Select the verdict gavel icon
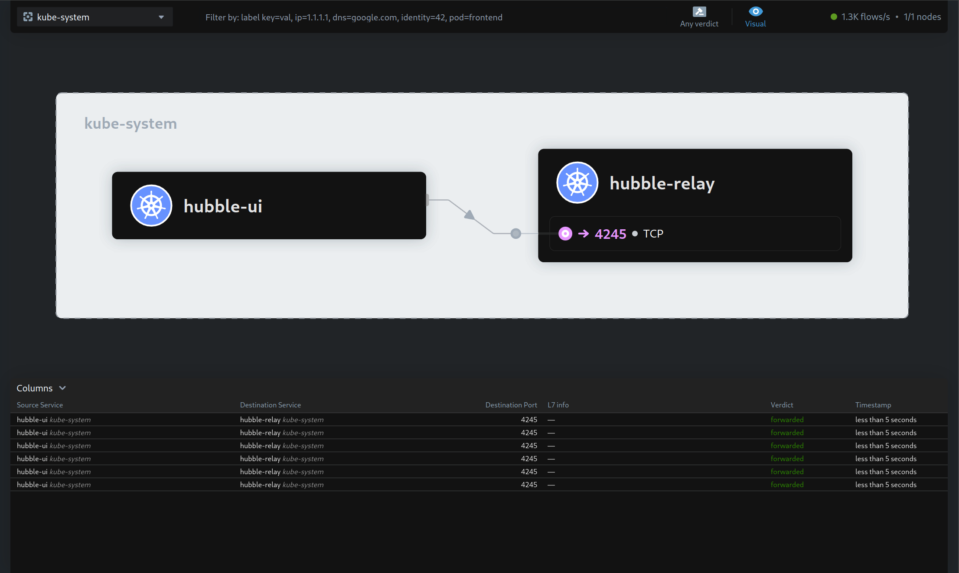Viewport: 959px width, 573px height. click(699, 11)
